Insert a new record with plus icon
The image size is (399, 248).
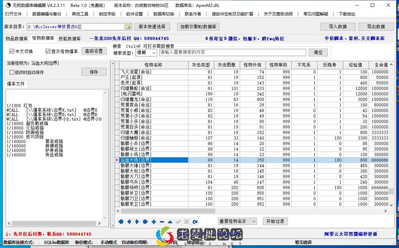(154, 222)
